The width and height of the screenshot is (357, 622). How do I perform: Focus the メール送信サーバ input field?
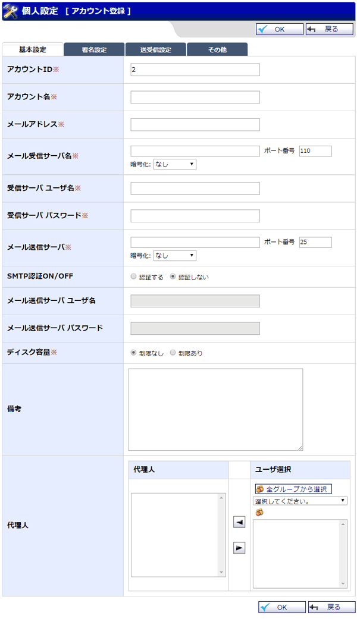(x=195, y=243)
